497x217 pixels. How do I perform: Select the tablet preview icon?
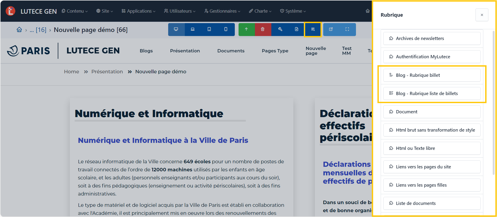pos(209,29)
